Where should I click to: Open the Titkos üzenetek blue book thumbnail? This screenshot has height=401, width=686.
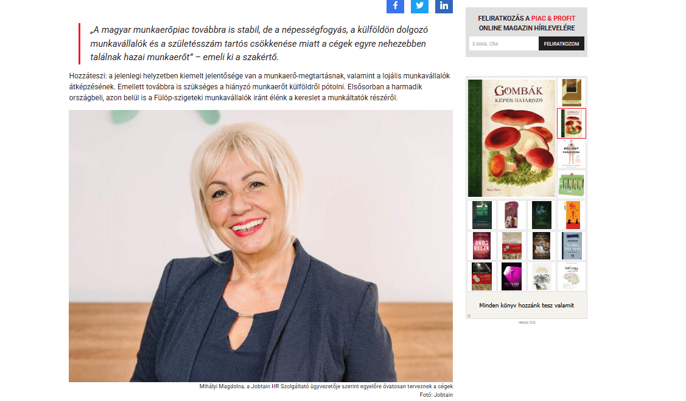[x=572, y=245]
